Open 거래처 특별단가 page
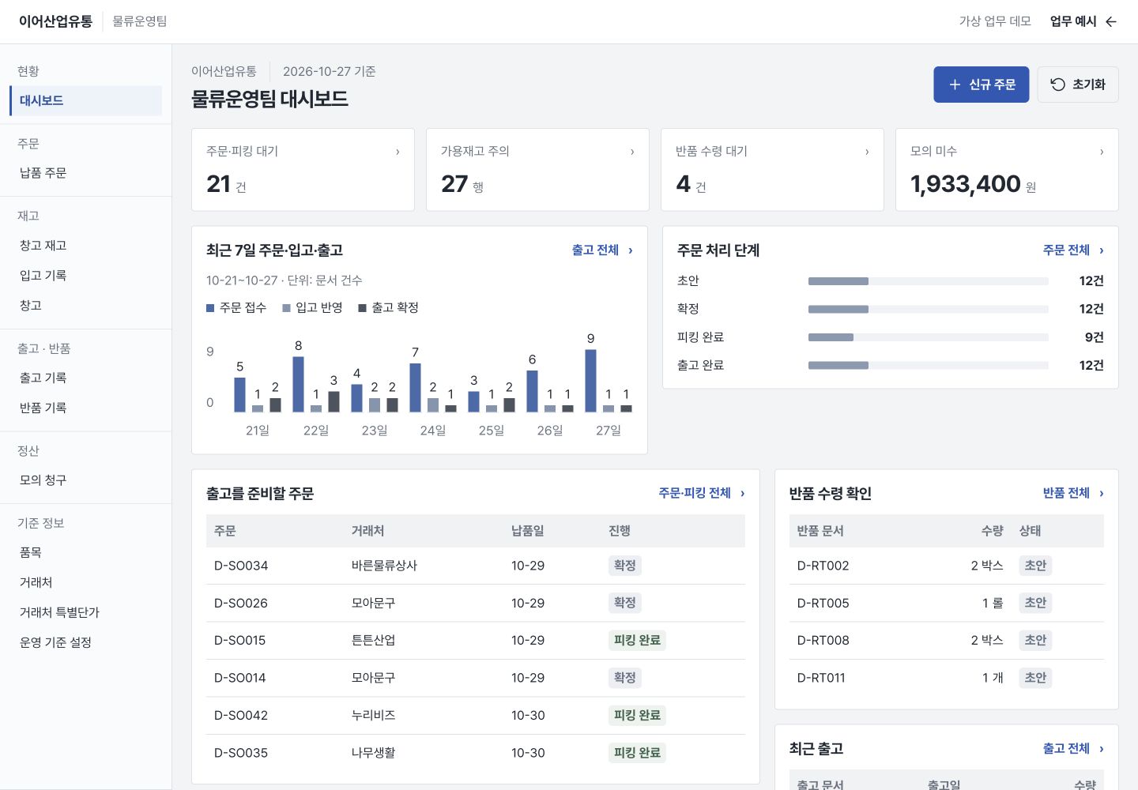This screenshot has height=790, width=1138. tap(85, 613)
